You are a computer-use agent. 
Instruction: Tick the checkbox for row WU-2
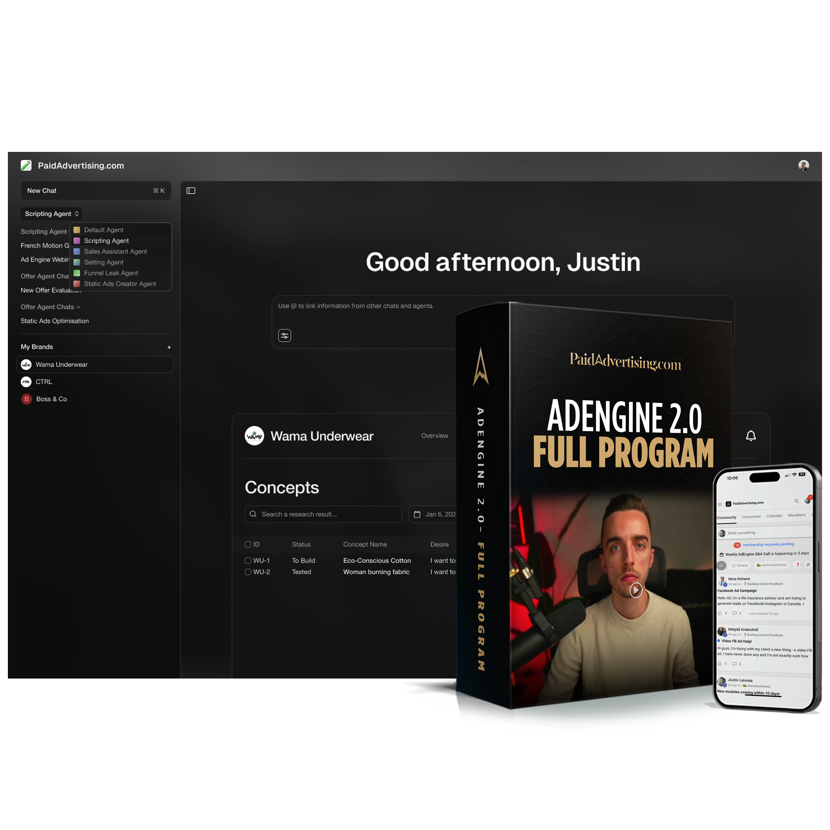248,571
